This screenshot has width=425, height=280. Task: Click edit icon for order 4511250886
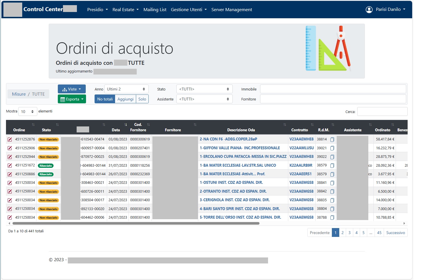[10, 174]
